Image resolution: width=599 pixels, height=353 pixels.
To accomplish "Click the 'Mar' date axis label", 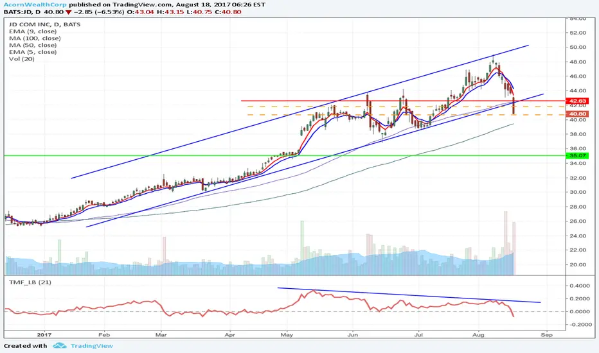I will pyautogui.click(x=161, y=335).
